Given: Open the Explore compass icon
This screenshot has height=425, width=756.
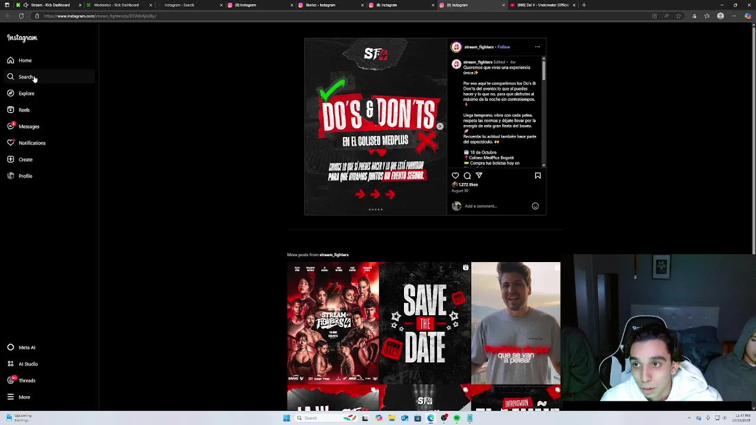Looking at the screenshot, I should [11, 93].
